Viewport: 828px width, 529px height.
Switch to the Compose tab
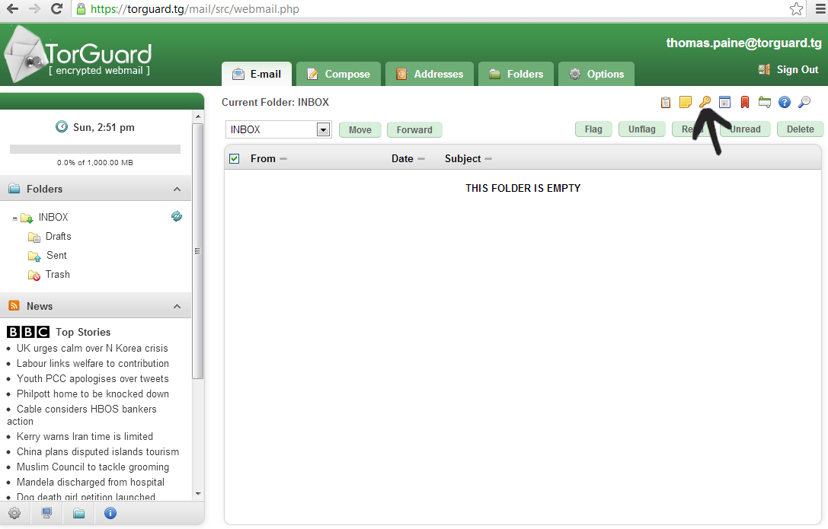338,74
